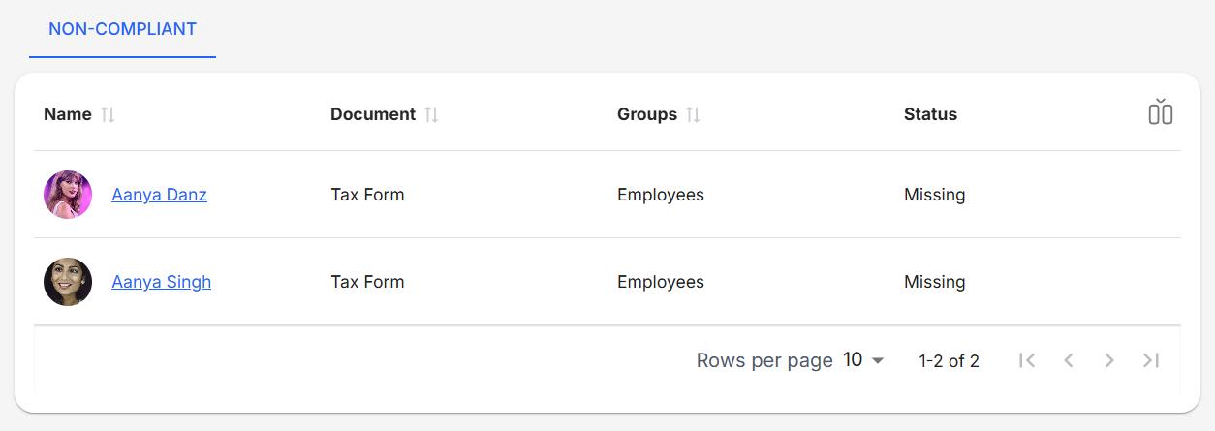
Task: Click Aanya Danz's avatar photo
Action: click(x=68, y=195)
